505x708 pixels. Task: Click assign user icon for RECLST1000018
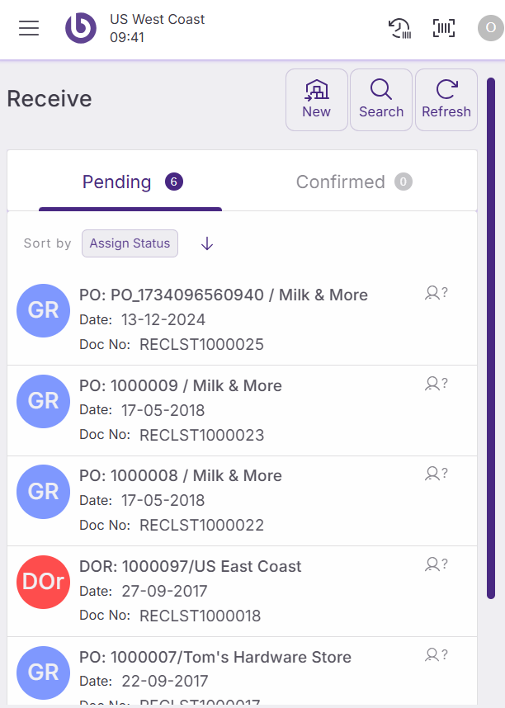pyautogui.click(x=436, y=564)
